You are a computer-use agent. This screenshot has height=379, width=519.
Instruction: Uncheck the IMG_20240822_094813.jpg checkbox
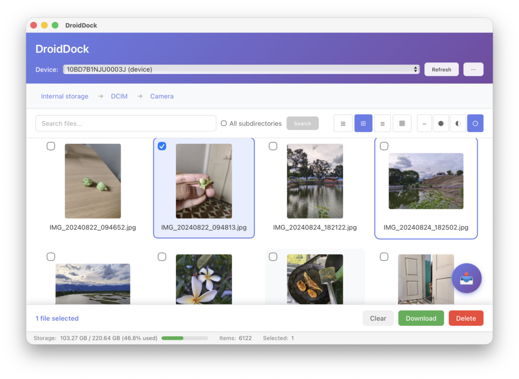[x=162, y=146]
